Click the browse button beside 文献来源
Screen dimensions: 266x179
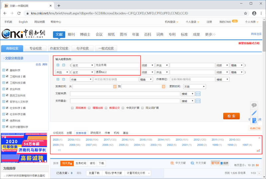(198, 94)
